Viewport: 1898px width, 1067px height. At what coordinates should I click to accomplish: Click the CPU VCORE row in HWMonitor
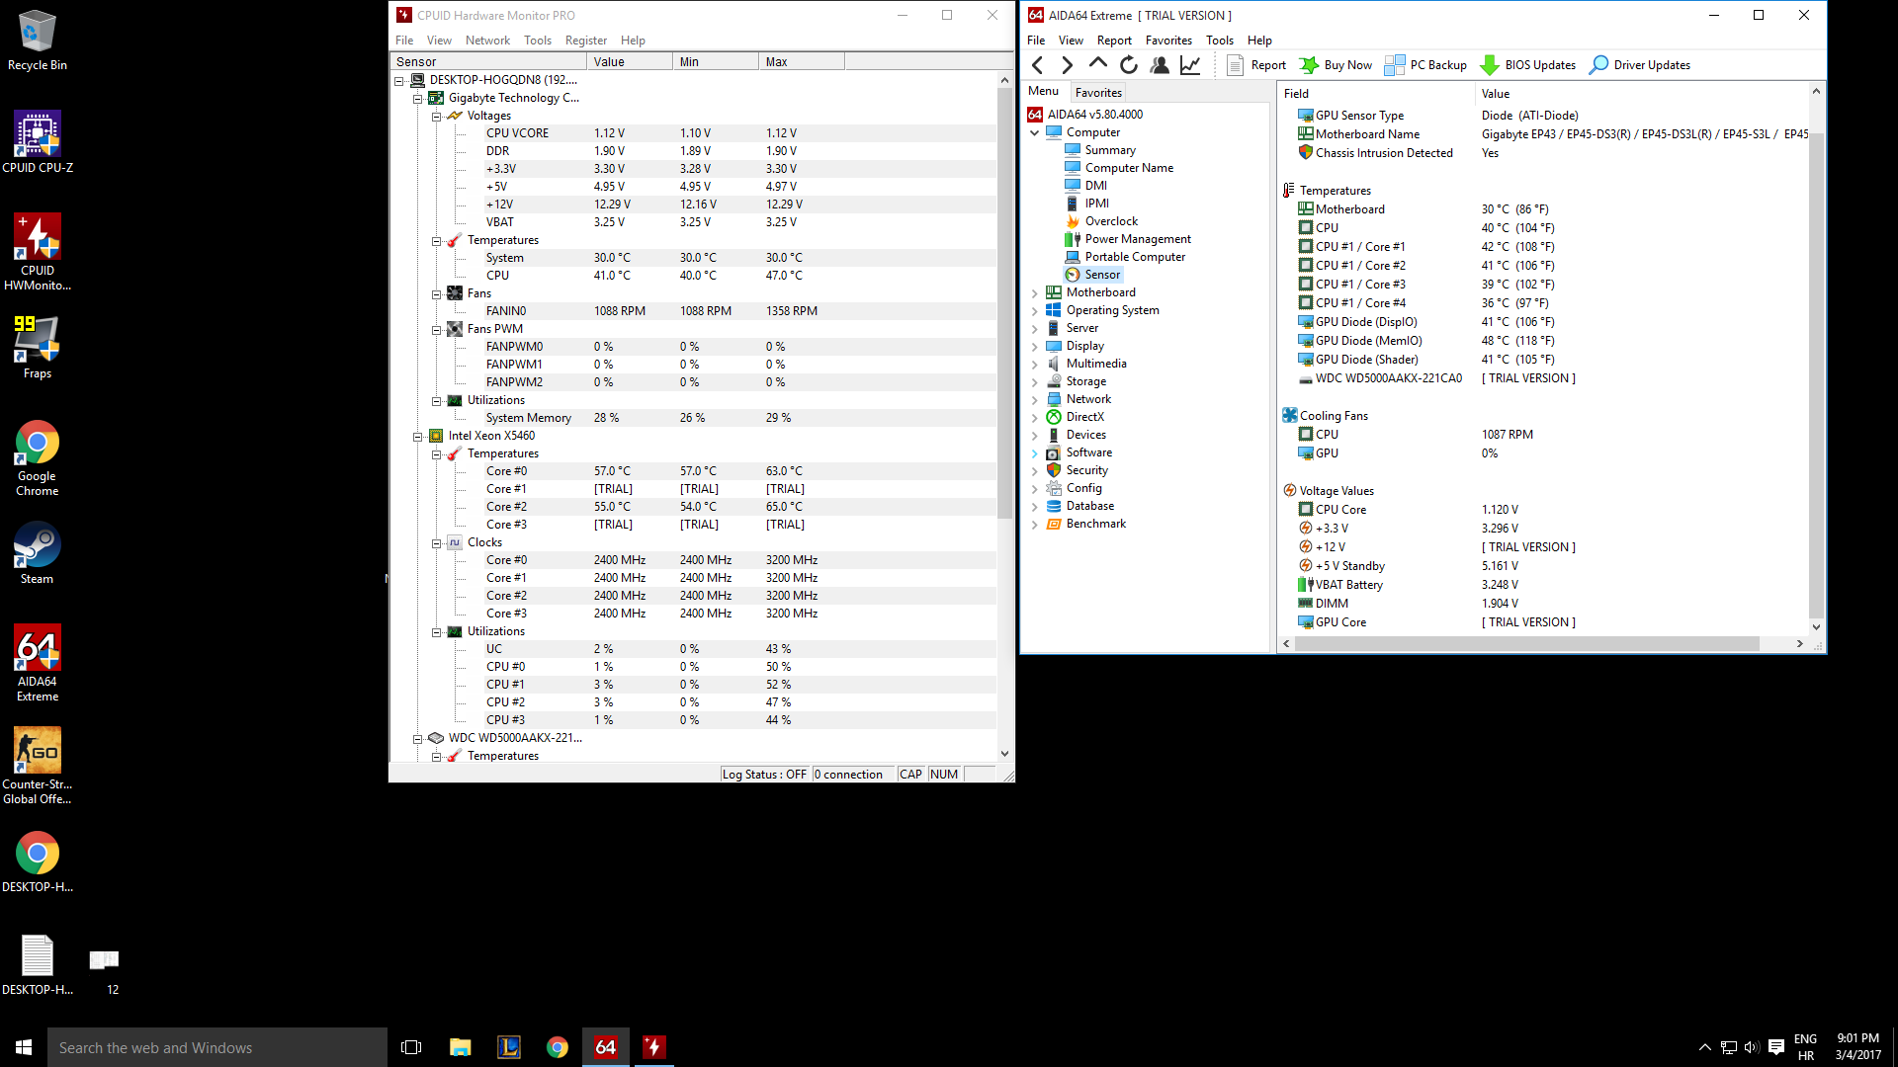[x=693, y=133]
